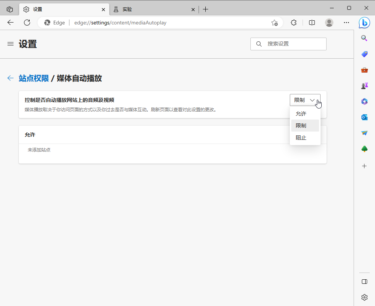Viewport: 375px width, 306px height.
Task: Open the Microsoft 365 sidebar icon
Action: (x=364, y=101)
